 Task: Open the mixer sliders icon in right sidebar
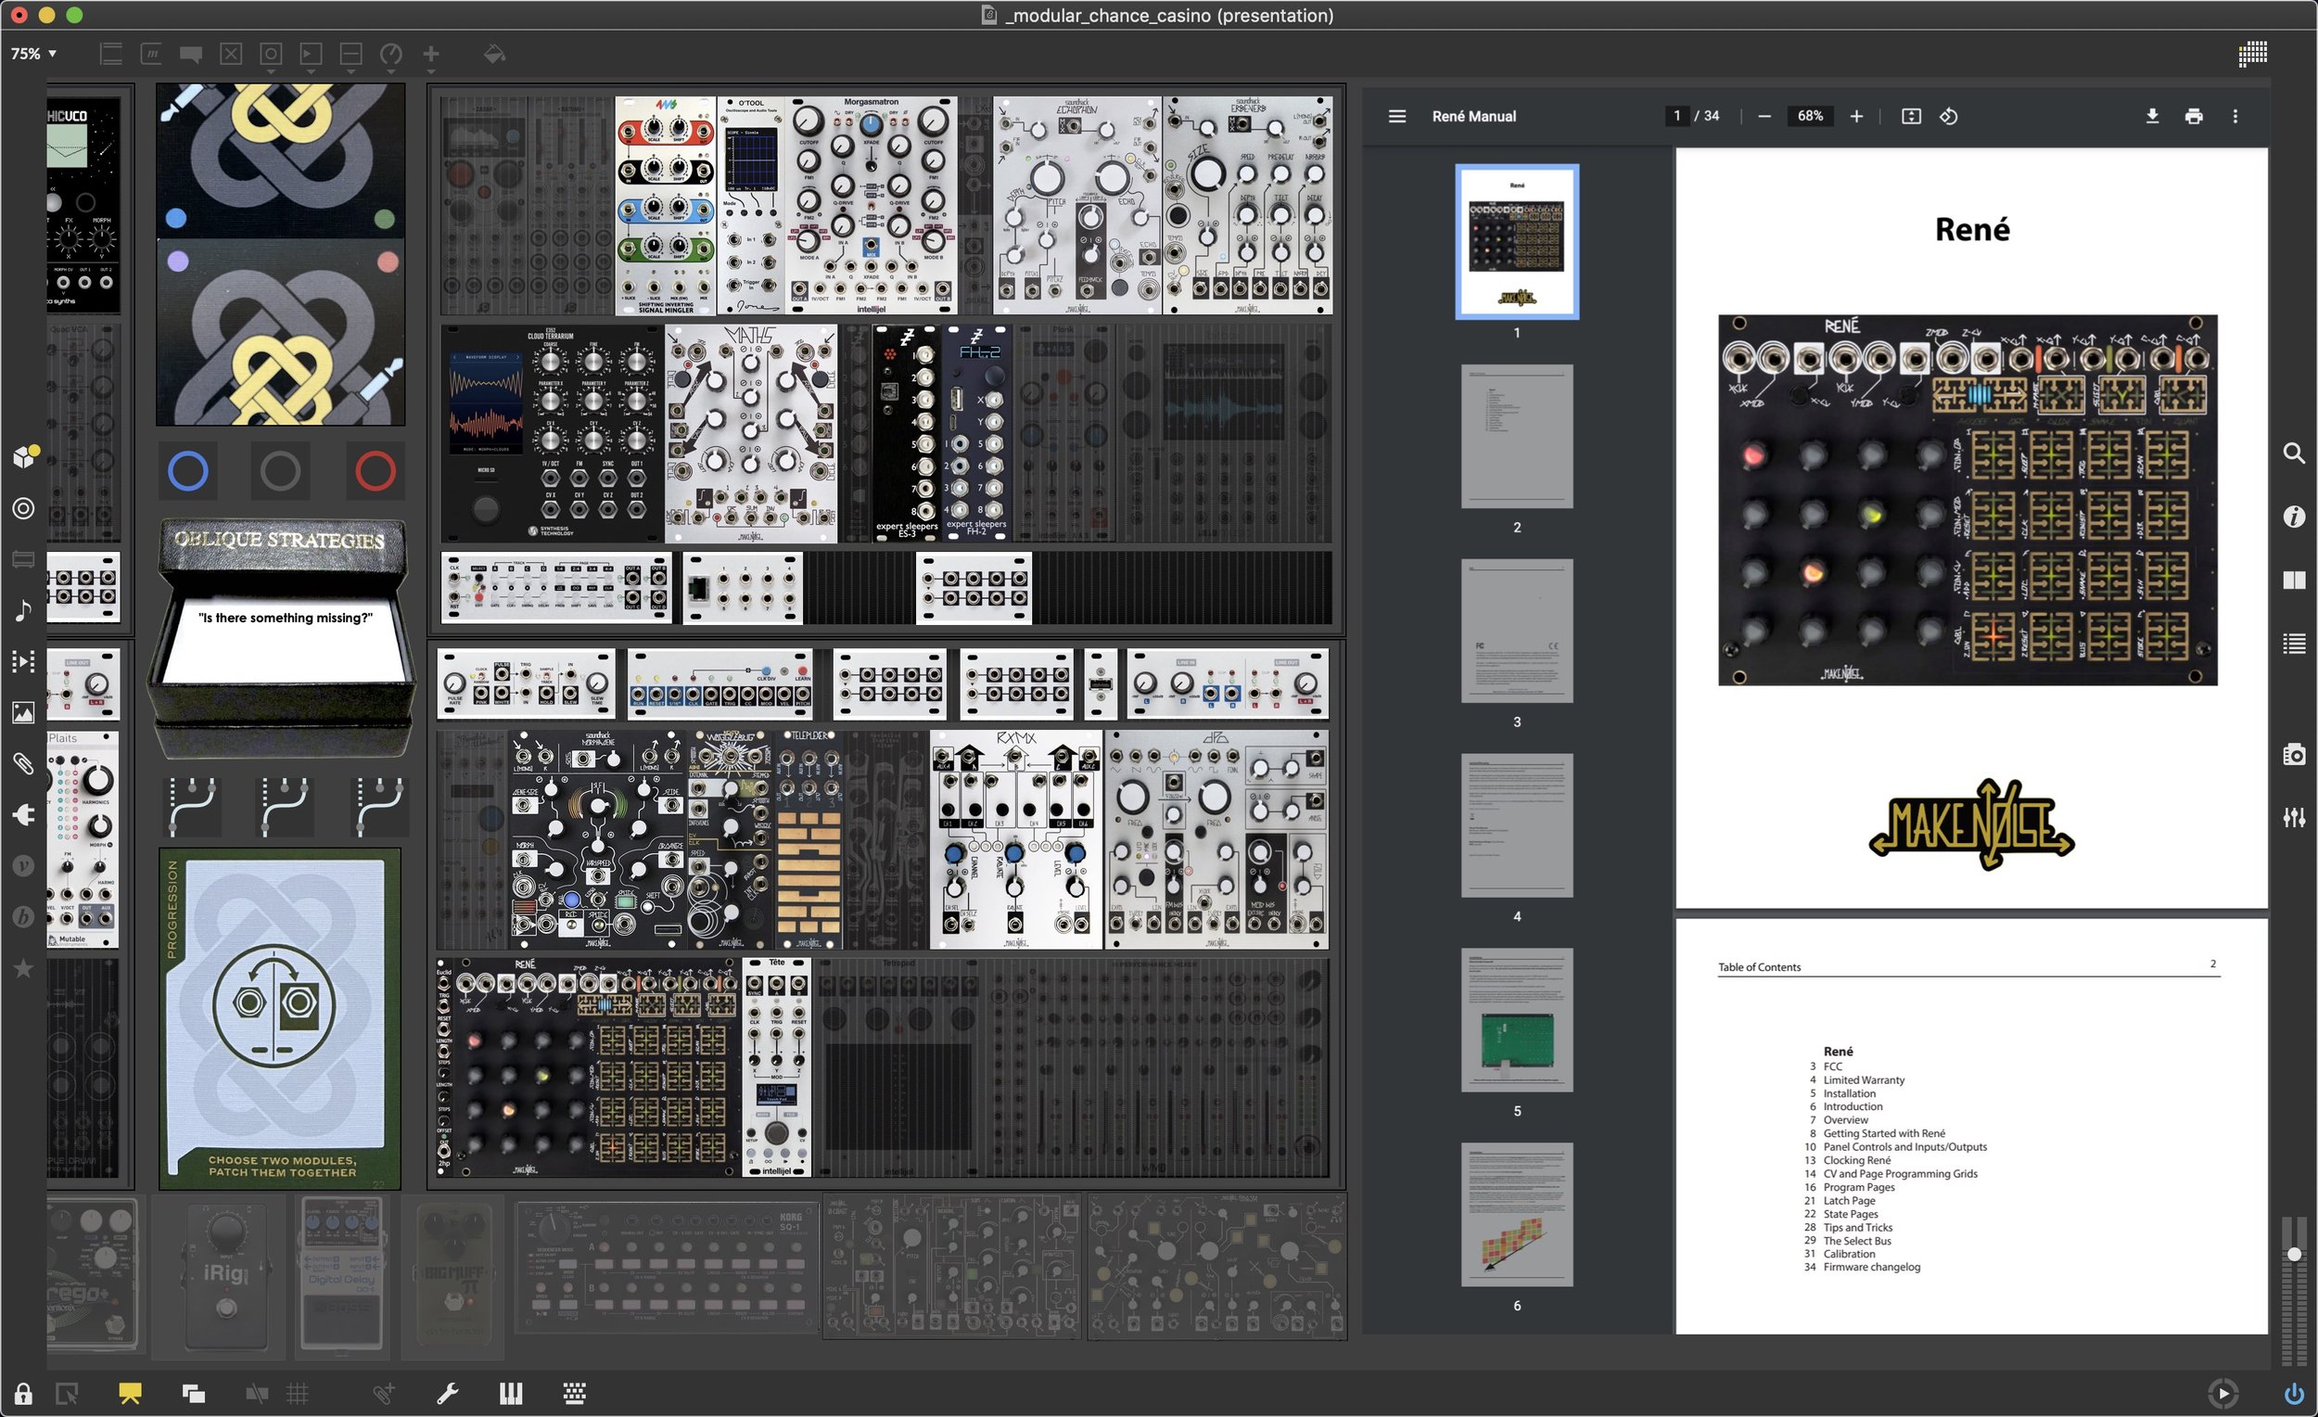[x=2294, y=818]
